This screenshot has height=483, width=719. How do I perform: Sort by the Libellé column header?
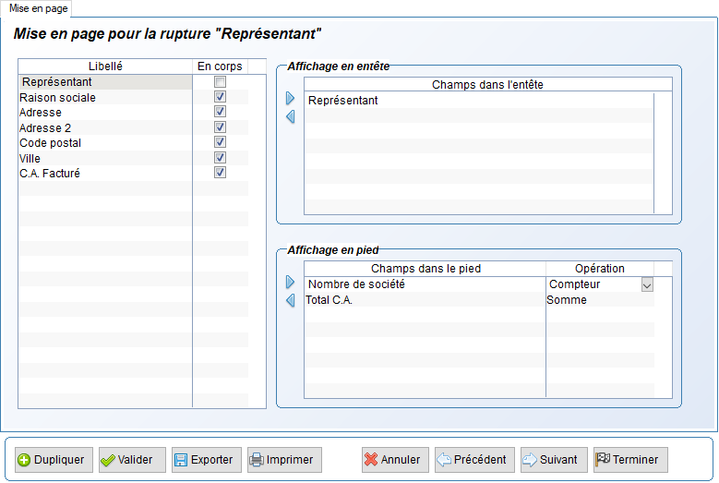coord(105,66)
